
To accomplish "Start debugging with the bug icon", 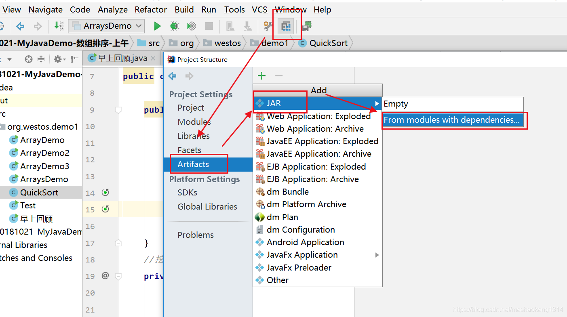I will pyautogui.click(x=174, y=26).
